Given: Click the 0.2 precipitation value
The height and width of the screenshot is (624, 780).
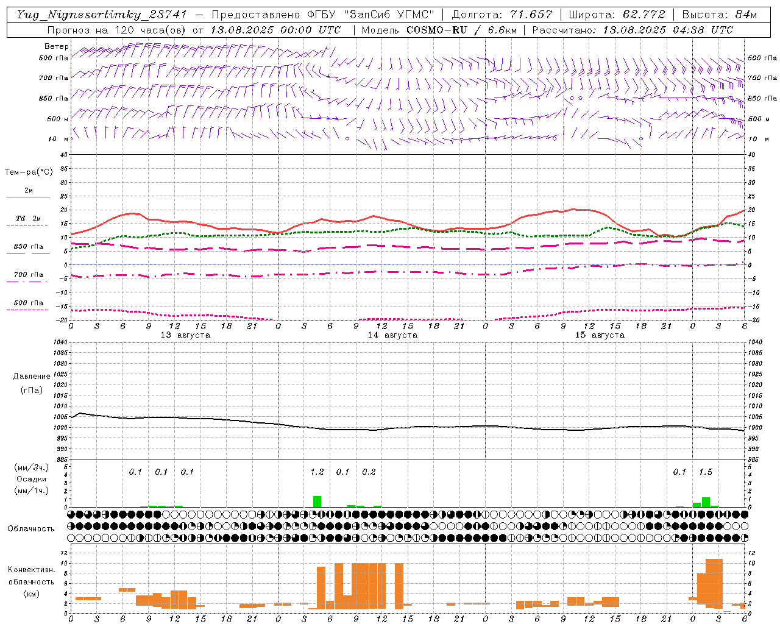Looking at the screenshot, I should [x=369, y=472].
